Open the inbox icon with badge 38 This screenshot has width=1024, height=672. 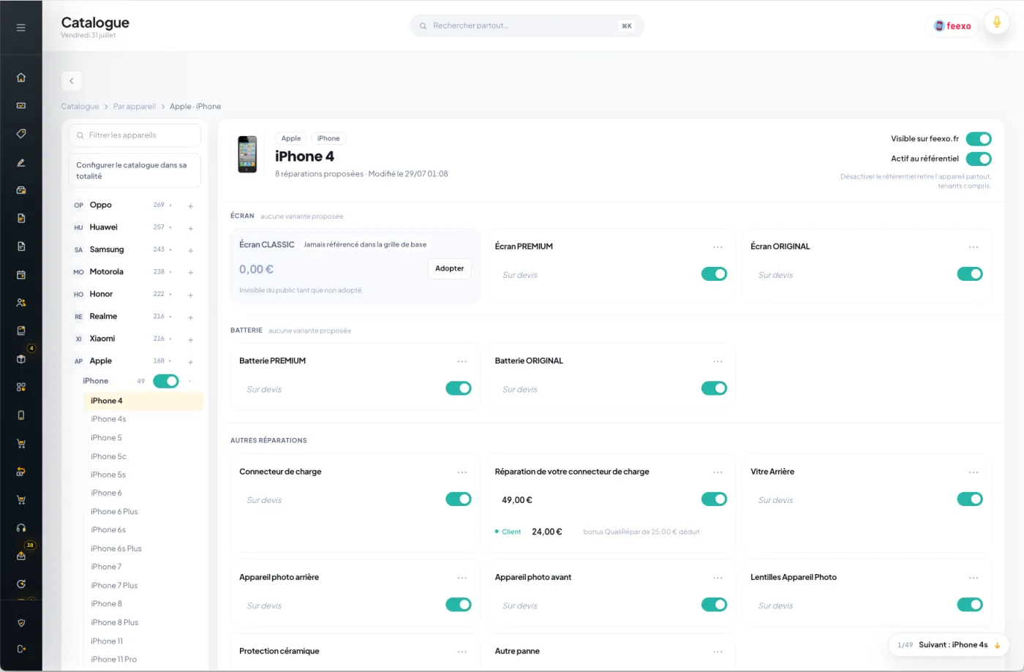tap(21, 556)
